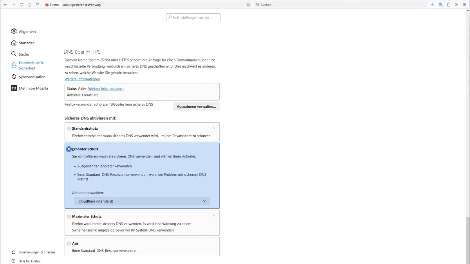This screenshot has width=470, height=264.
Task: Click the In Einstellungen suchen field
Action: click(x=193, y=17)
